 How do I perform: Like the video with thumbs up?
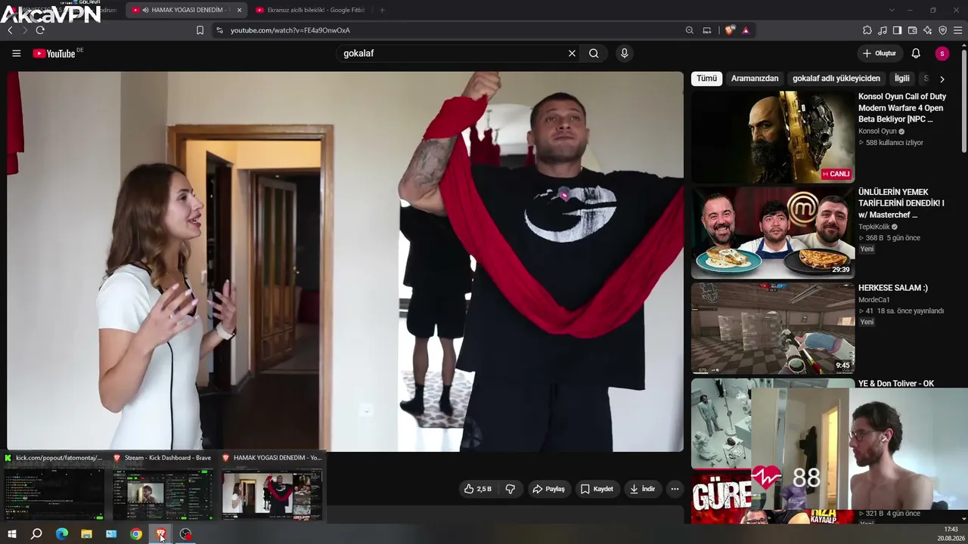coord(478,489)
